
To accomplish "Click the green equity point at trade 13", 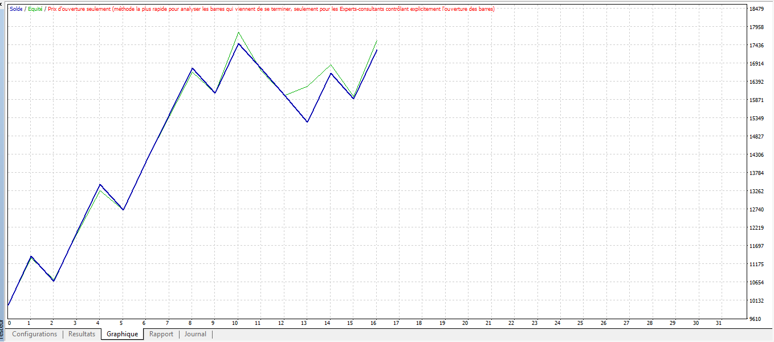I will pyautogui.click(x=307, y=87).
